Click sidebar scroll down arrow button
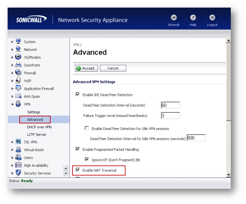Viewport: 246px width, 204px height. point(66,174)
